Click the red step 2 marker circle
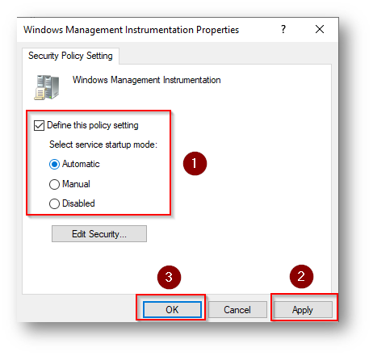373x356 pixels. (301, 276)
